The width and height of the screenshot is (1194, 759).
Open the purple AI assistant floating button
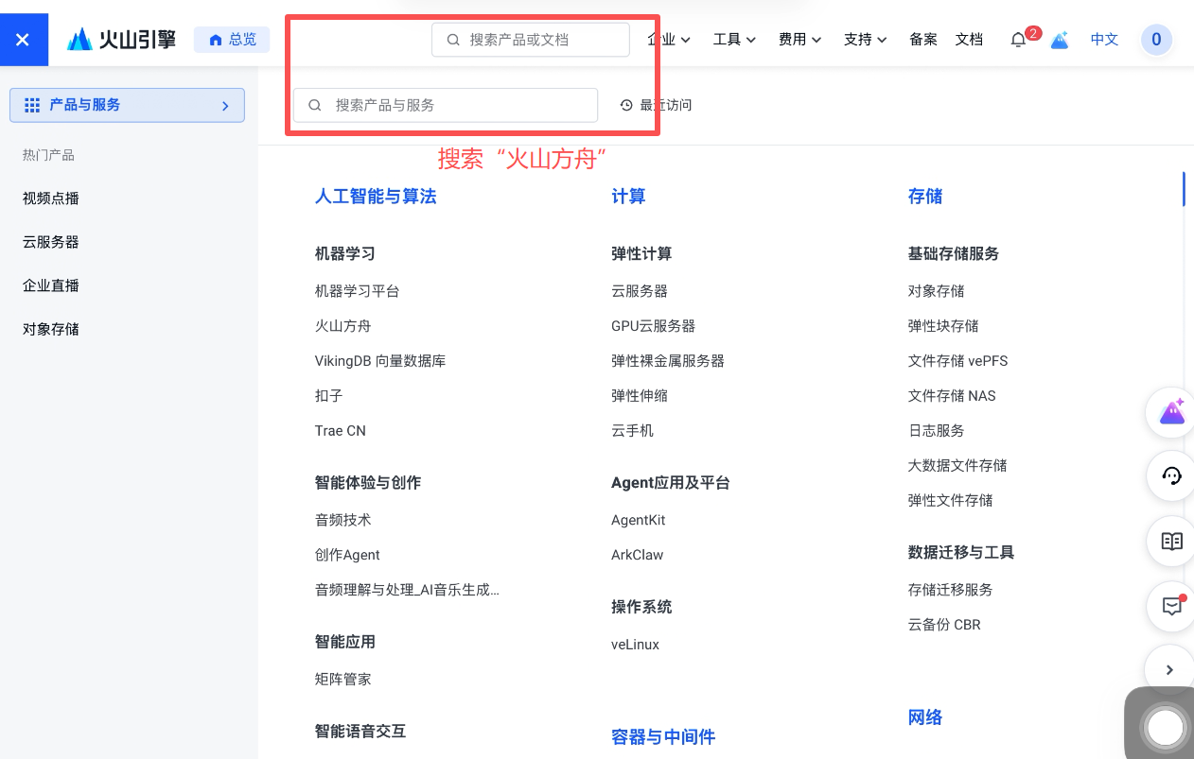coord(1172,412)
